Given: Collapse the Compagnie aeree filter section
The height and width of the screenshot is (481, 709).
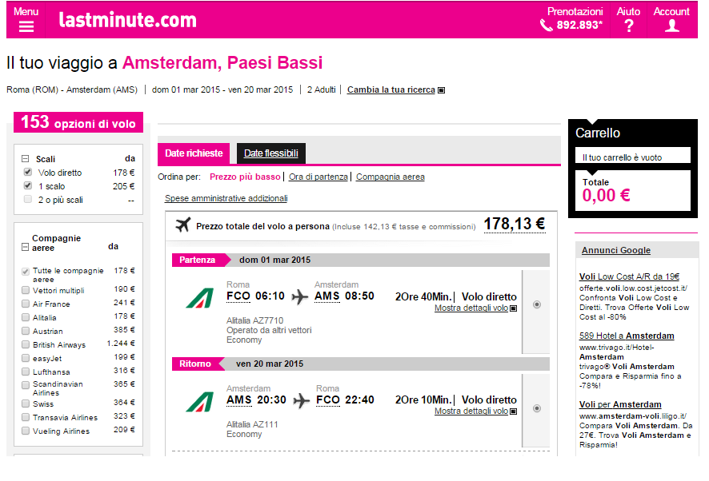Looking at the screenshot, I should point(26,247).
